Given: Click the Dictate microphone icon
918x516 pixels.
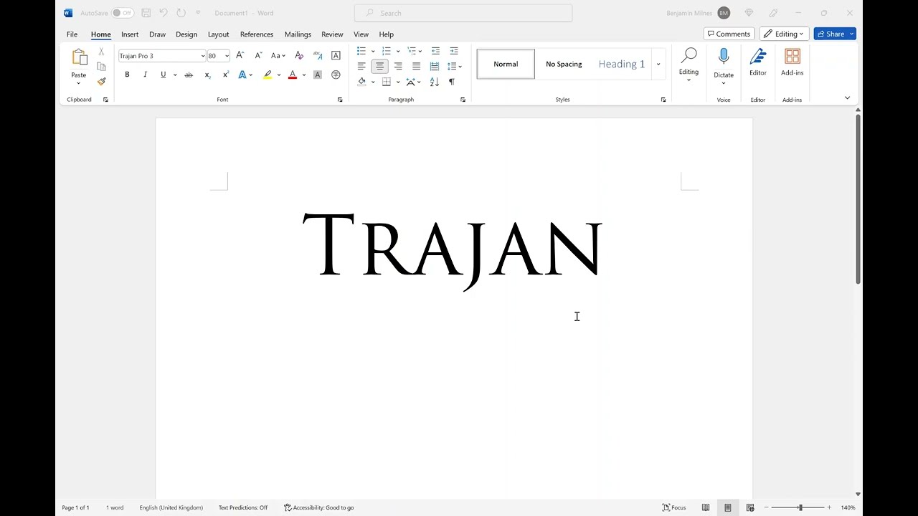Looking at the screenshot, I should 724,57.
